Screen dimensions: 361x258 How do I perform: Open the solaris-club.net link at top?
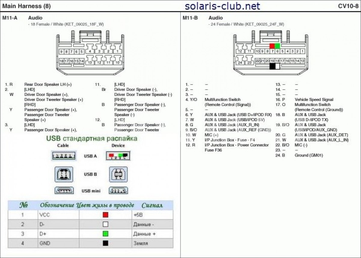tap(222, 6)
